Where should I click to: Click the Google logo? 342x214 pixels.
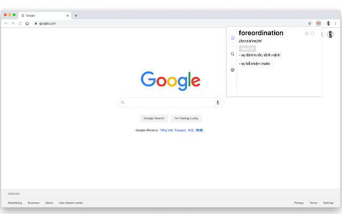coord(170,81)
